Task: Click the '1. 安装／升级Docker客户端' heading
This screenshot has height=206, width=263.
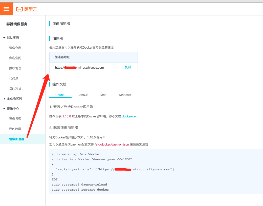Action: [x=71, y=107]
